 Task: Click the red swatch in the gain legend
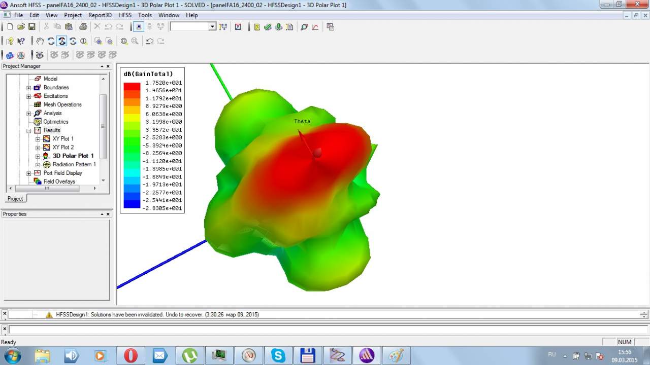point(132,86)
